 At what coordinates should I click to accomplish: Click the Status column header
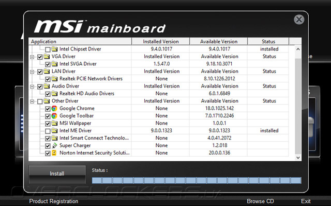268,41
